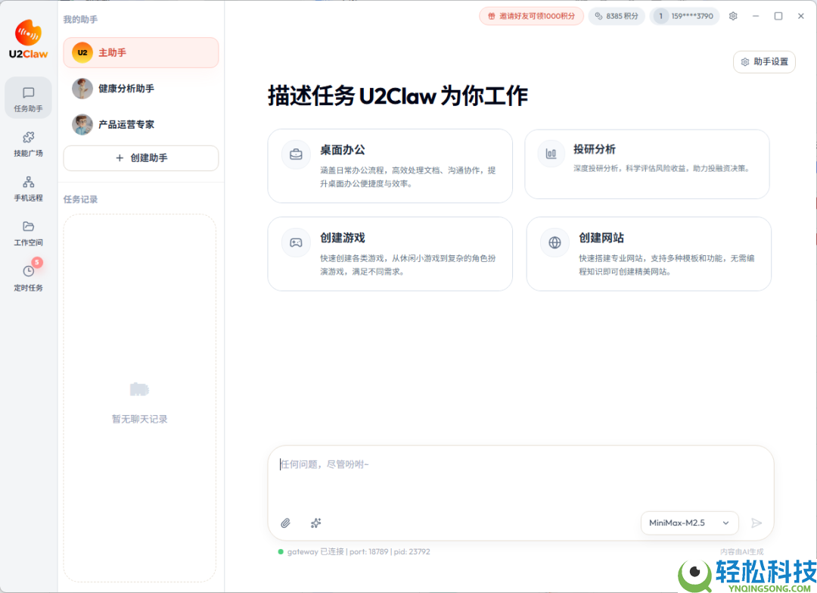Open 助手设置 button
This screenshot has width=817, height=593.
coord(764,62)
